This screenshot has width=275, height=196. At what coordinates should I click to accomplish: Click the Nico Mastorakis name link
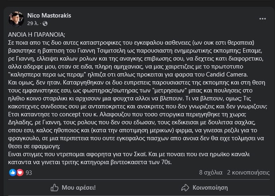click(49, 16)
